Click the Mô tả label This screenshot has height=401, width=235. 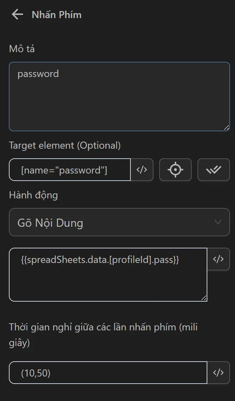click(x=22, y=49)
